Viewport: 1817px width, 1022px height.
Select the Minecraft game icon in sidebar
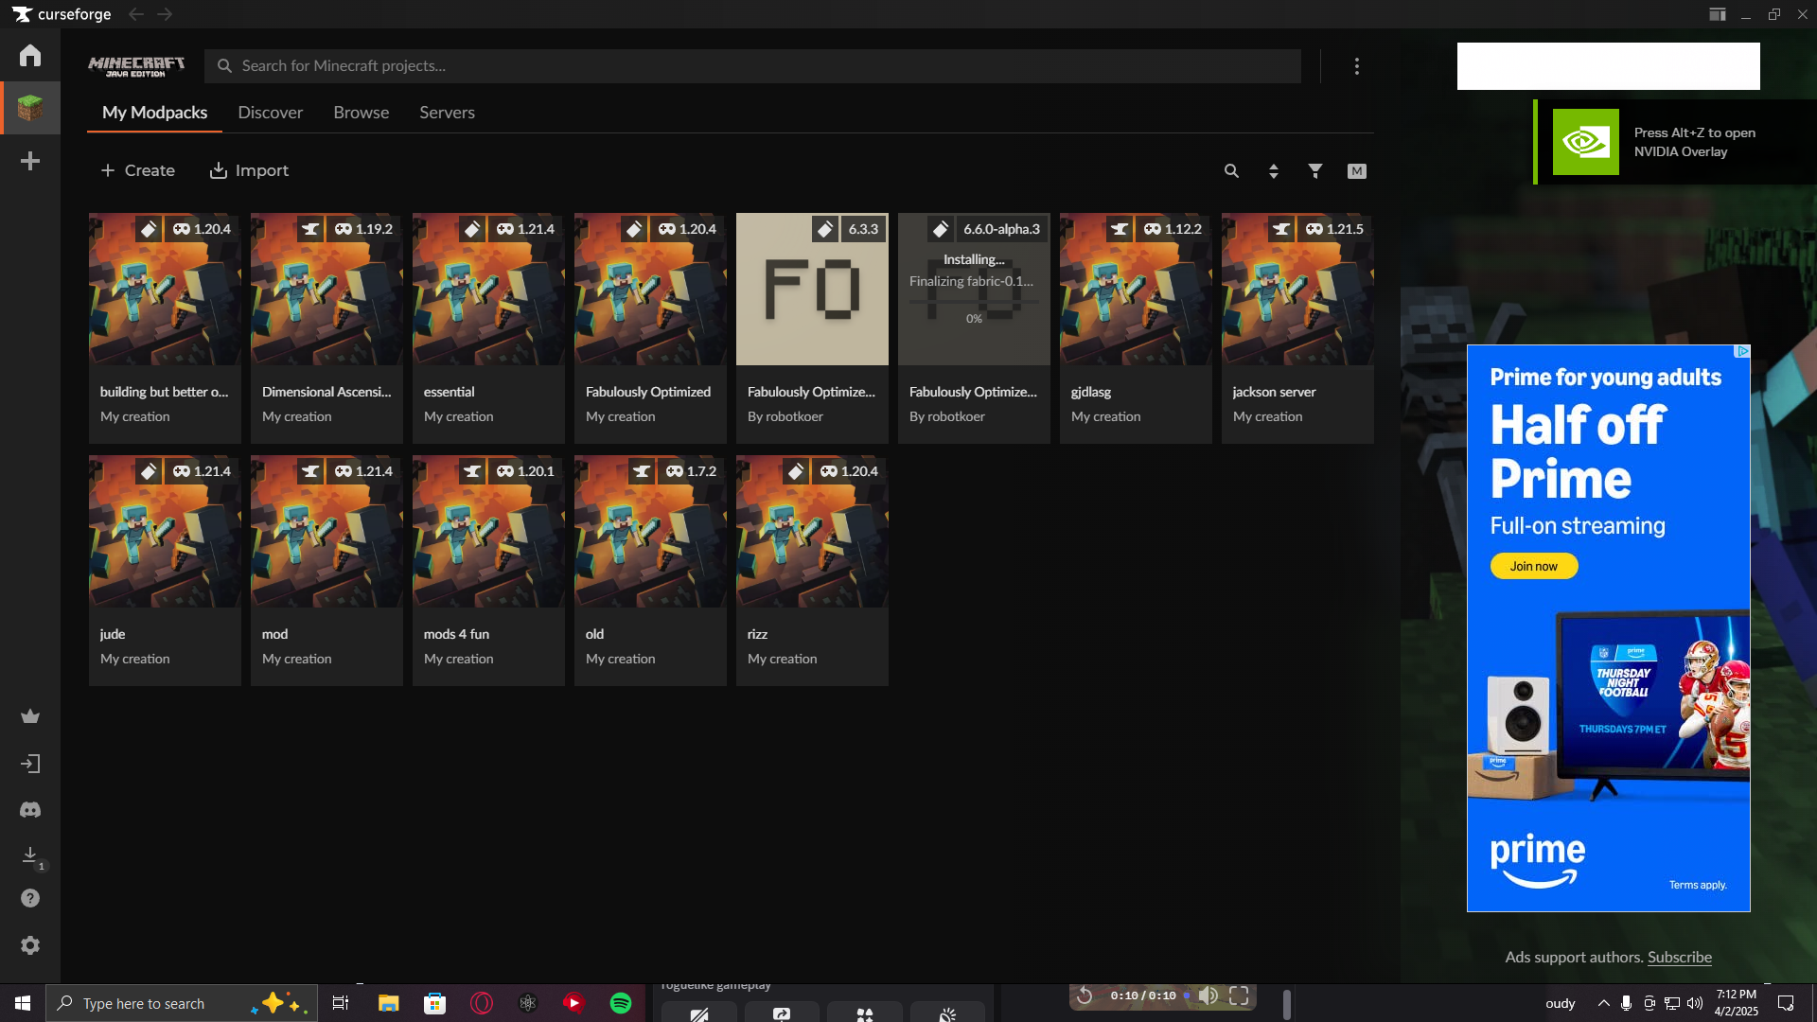pyautogui.click(x=30, y=108)
